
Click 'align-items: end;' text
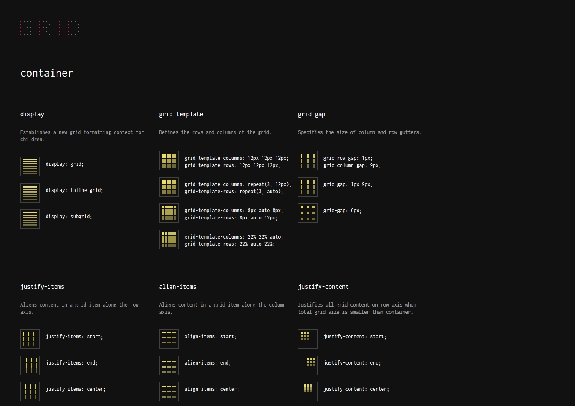click(208, 363)
